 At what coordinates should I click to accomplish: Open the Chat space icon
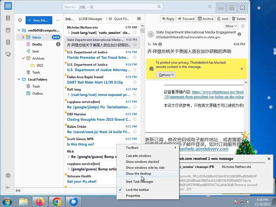click(x=8, y=54)
